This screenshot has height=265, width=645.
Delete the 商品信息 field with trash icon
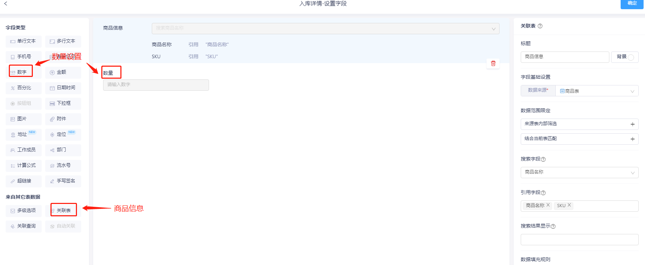pos(493,64)
